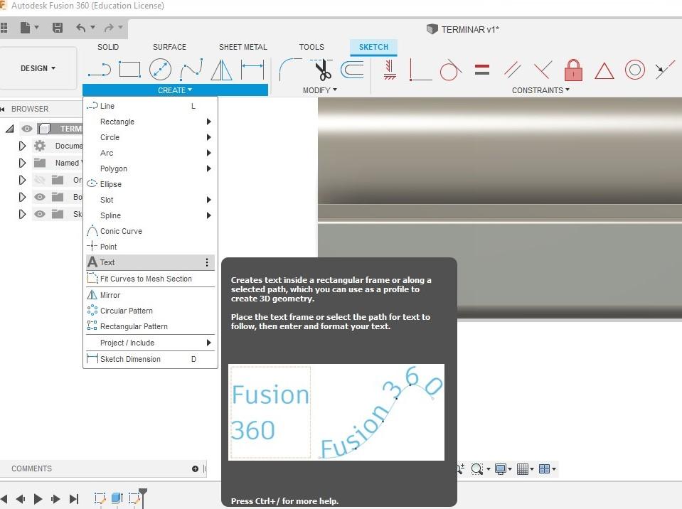Open the DESIGN workspace dropdown
Viewport: 682px width, 509px height.
click(x=38, y=68)
